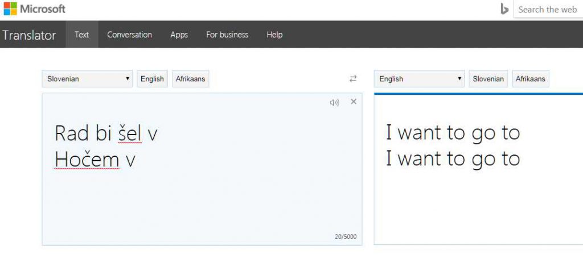Click the Bing search icon
This screenshot has width=583, height=255.
click(504, 9)
